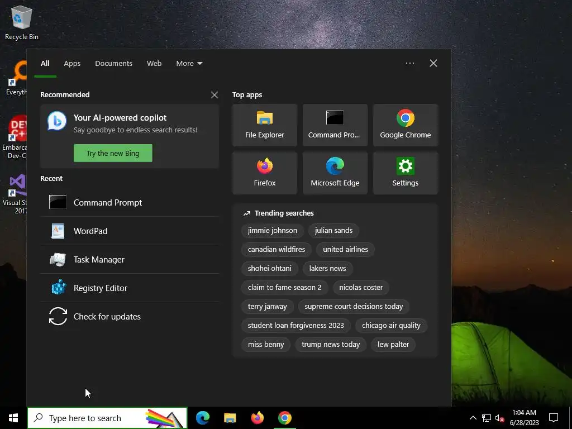The width and height of the screenshot is (572, 429).
Task: Select terry janway trending search
Action: pos(267,307)
